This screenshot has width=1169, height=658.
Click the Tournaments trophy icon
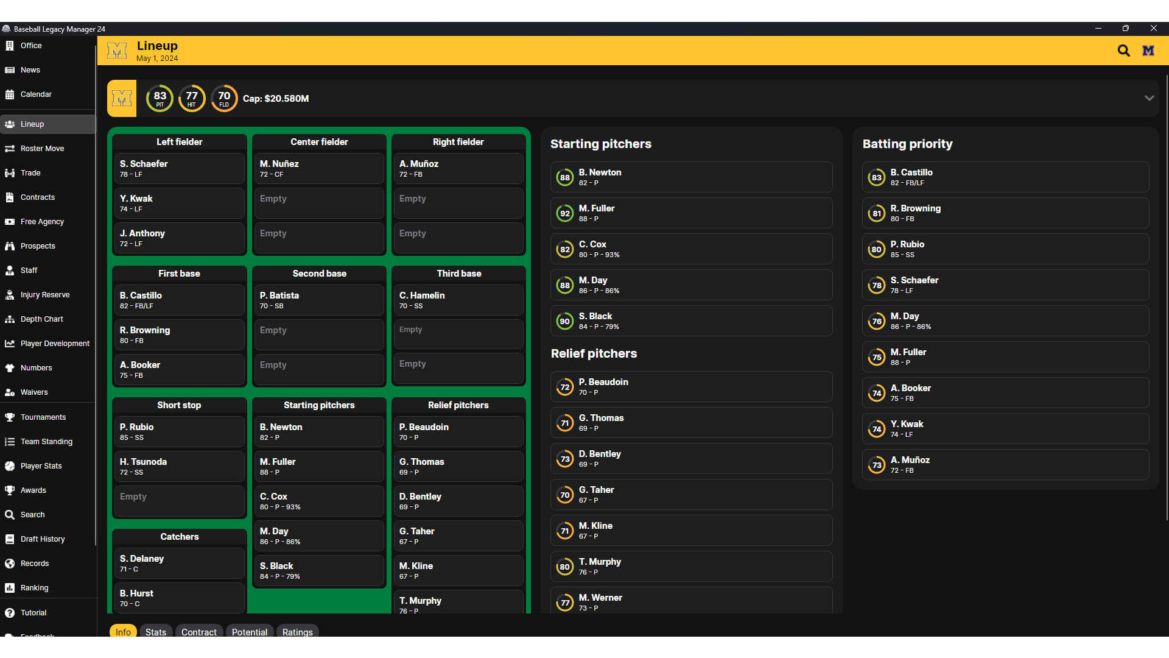click(10, 417)
